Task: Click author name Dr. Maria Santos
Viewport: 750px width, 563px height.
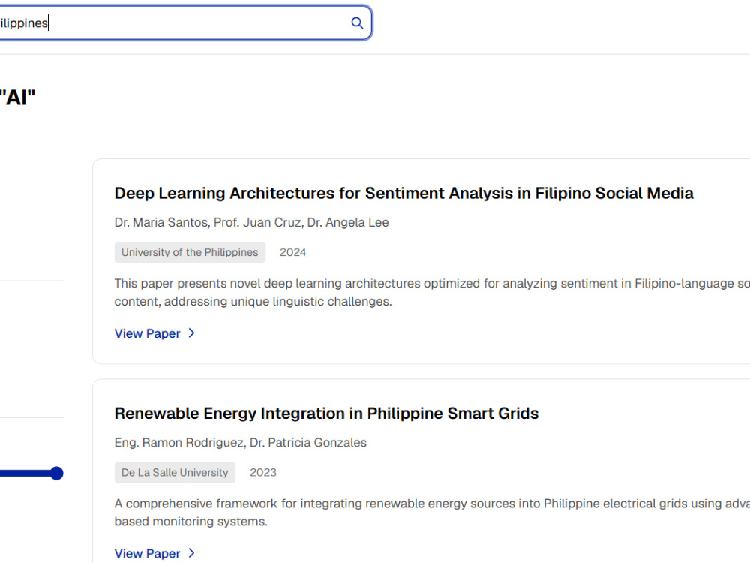Action: tap(161, 223)
